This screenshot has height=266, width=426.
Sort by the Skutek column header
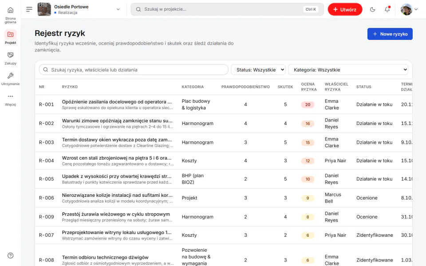285,87
